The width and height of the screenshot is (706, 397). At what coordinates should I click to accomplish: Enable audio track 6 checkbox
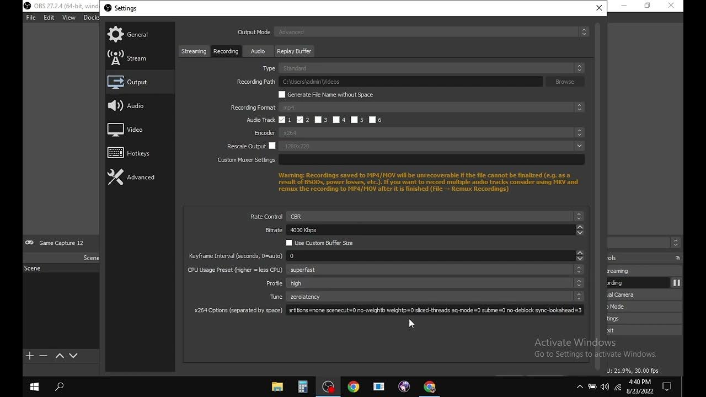pyautogui.click(x=372, y=120)
